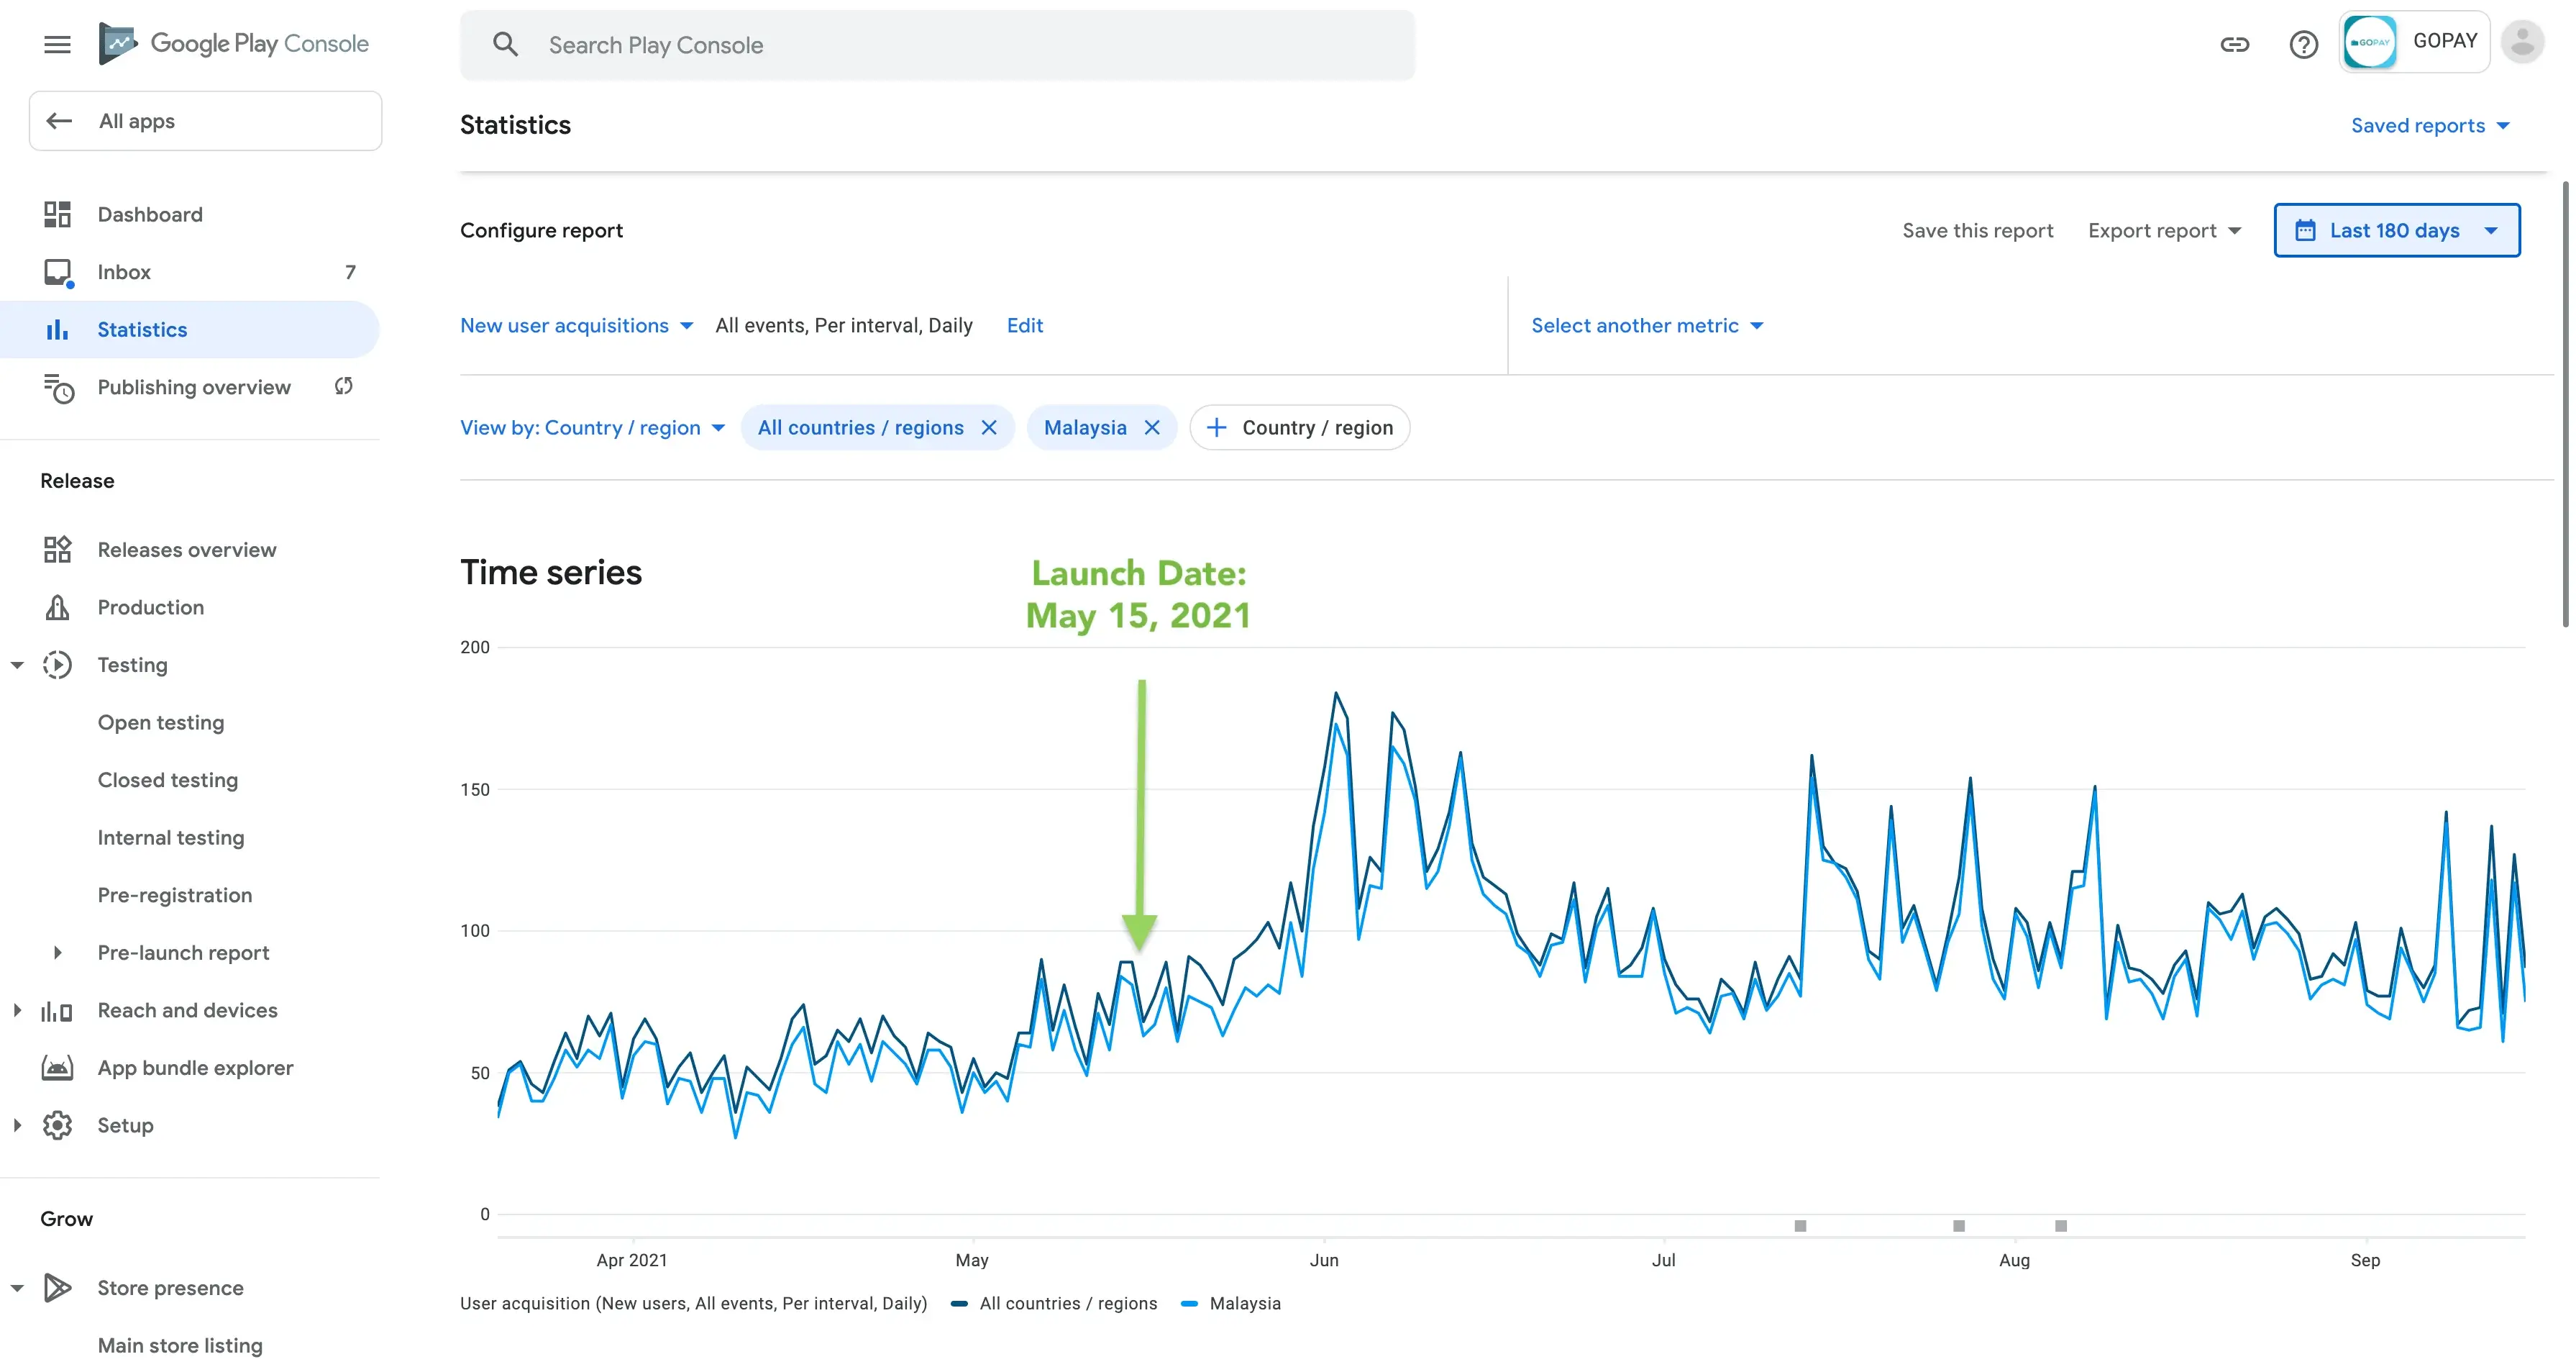Open the hamburger navigation menu
Viewport: 2576px width, 1367px height.
(x=57, y=44)
